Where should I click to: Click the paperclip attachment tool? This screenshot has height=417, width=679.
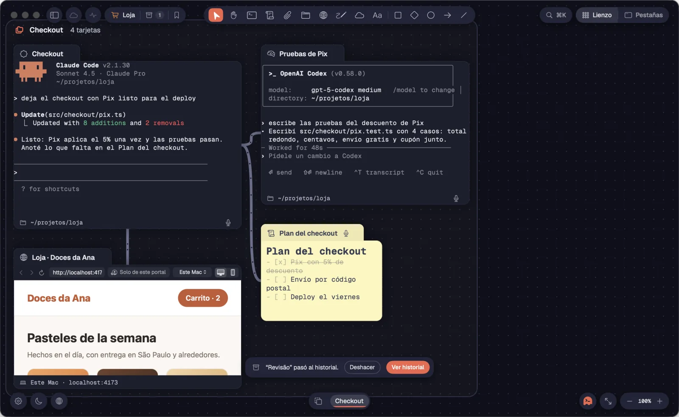[x=287, y=15]
